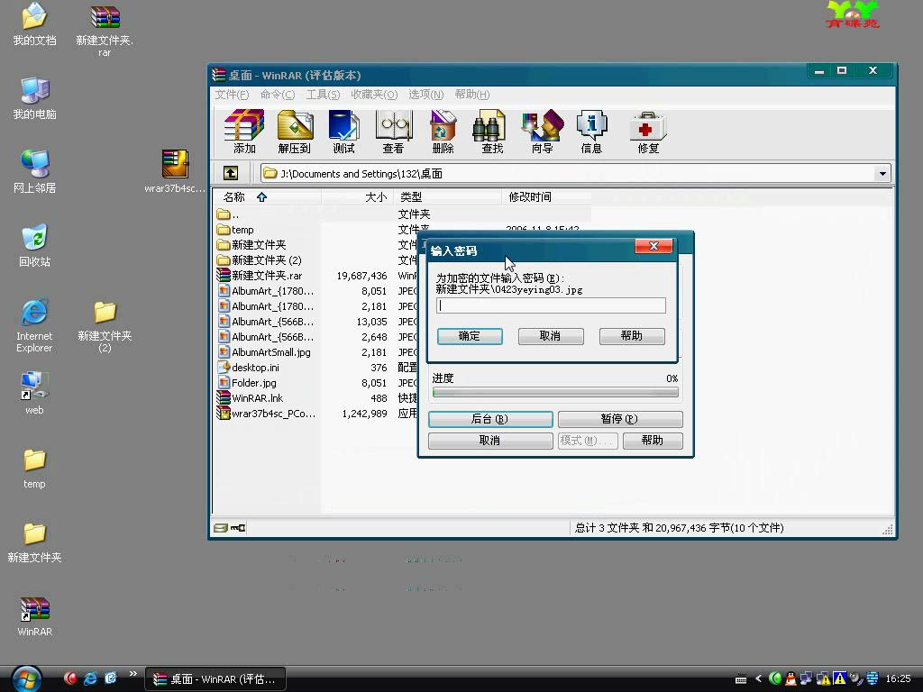Click the 暂停(P) pause button
923x692 pixels.
(x=620, y=419)
